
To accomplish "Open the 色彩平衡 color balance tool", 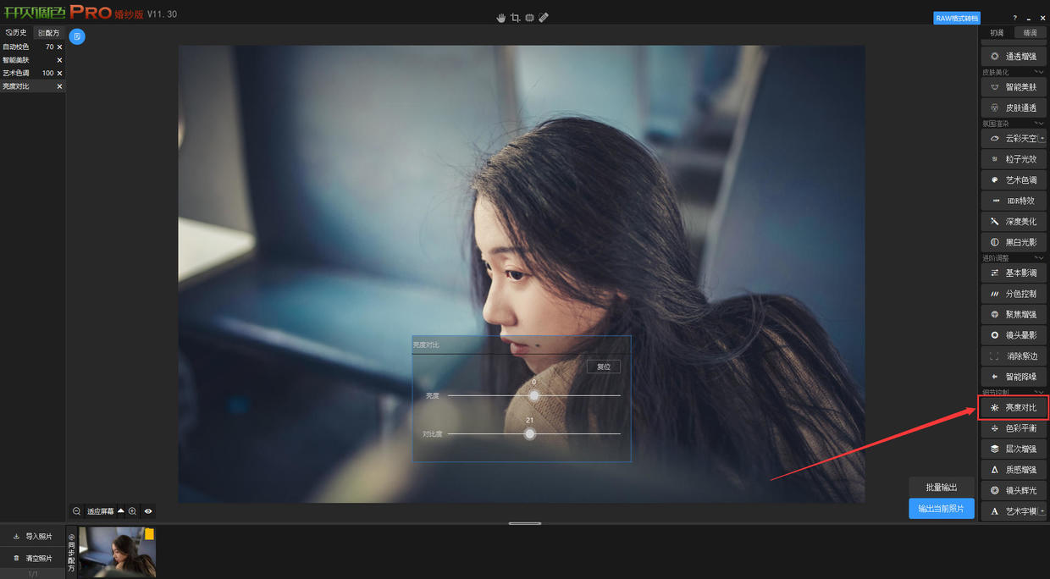I will (1014, 428).
